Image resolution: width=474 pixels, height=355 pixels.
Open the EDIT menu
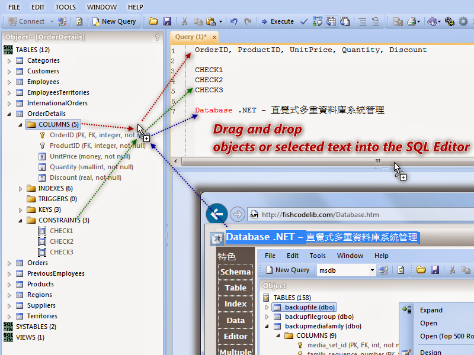[x=38, y=7]
